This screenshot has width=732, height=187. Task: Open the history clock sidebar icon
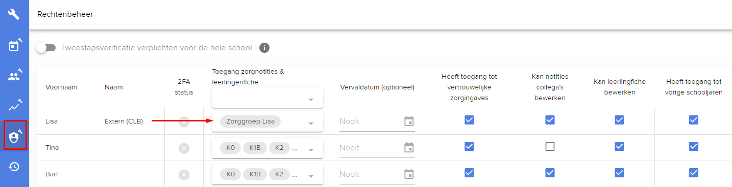click(14, 166)
